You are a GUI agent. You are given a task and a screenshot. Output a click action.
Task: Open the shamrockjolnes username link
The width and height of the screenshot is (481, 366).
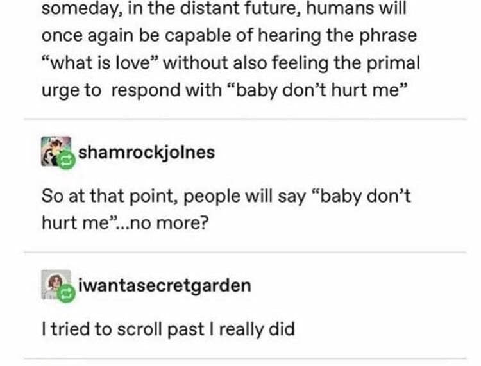(x=146, y=153)
